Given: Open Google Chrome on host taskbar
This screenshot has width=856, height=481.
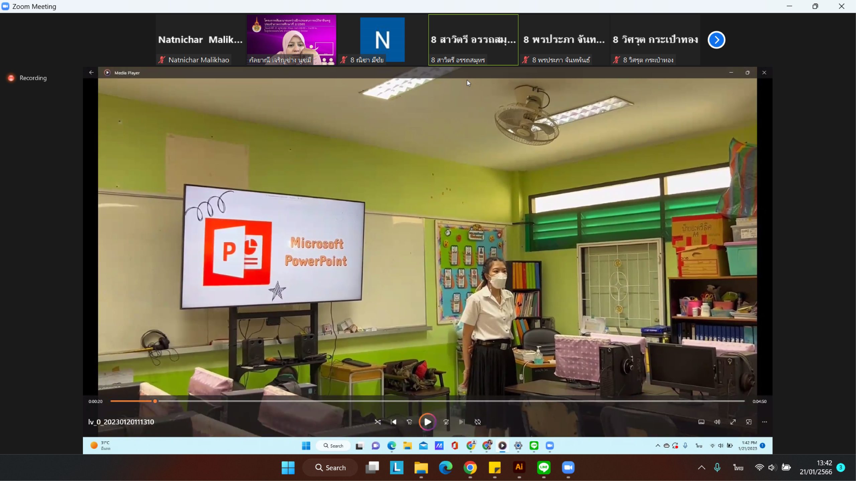Looking at the screenshot, I should pos(470,468).
